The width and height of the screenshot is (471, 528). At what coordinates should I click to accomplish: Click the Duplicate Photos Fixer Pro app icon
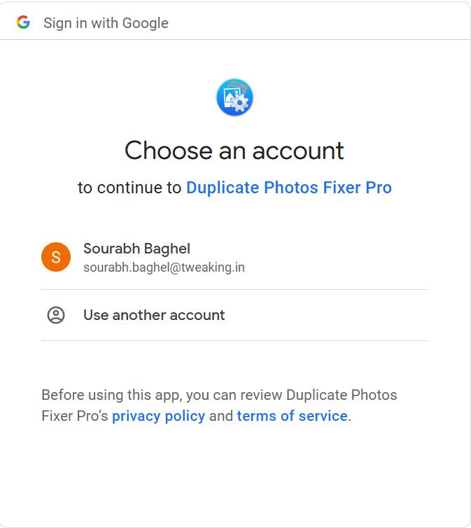point(234,97)
